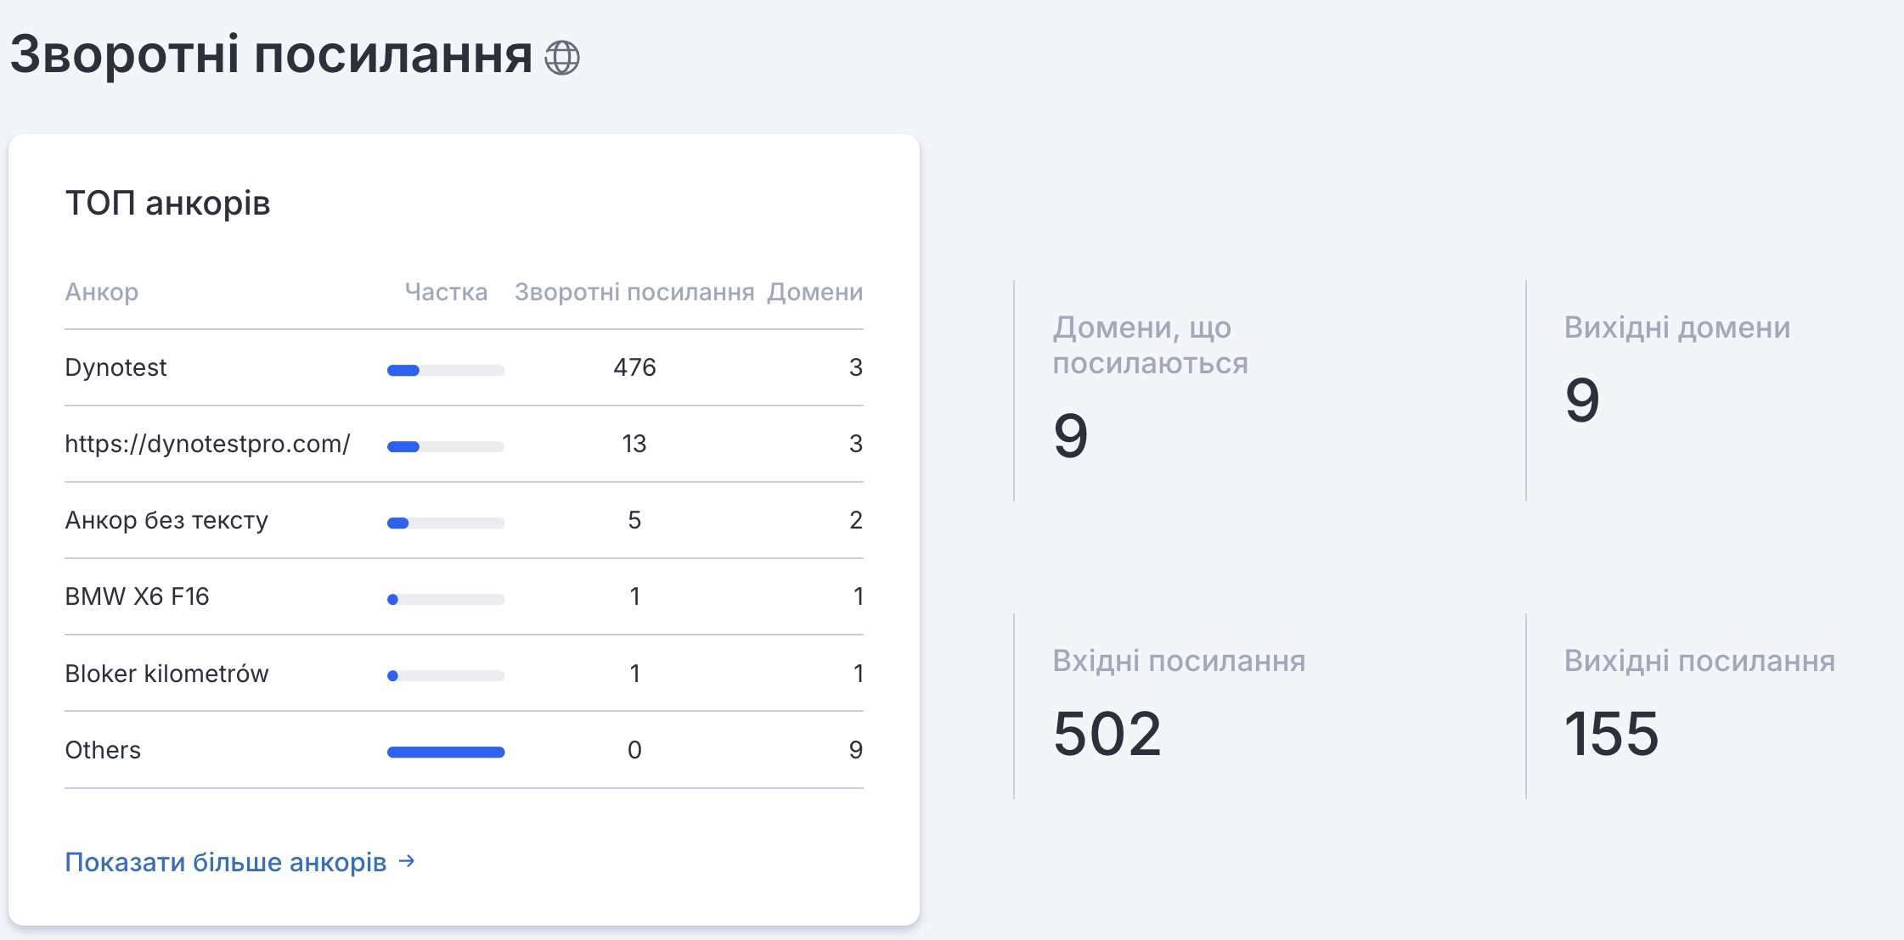Image resolution: width=1904 pixels, height=940 pixels.
Task: Click the Dynotest share progress bar
Action: [446, 370]
